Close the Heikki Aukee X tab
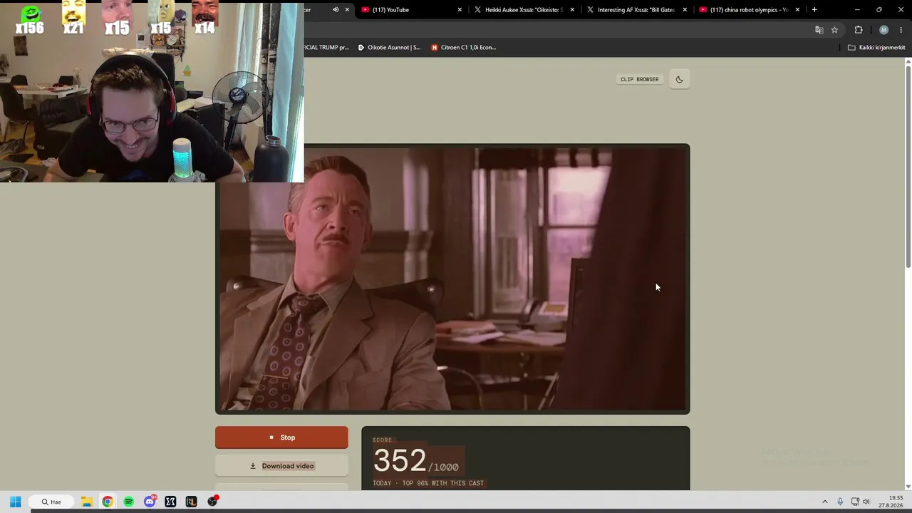Viewport: 912px width, 513px height. [x=572, y=10]
